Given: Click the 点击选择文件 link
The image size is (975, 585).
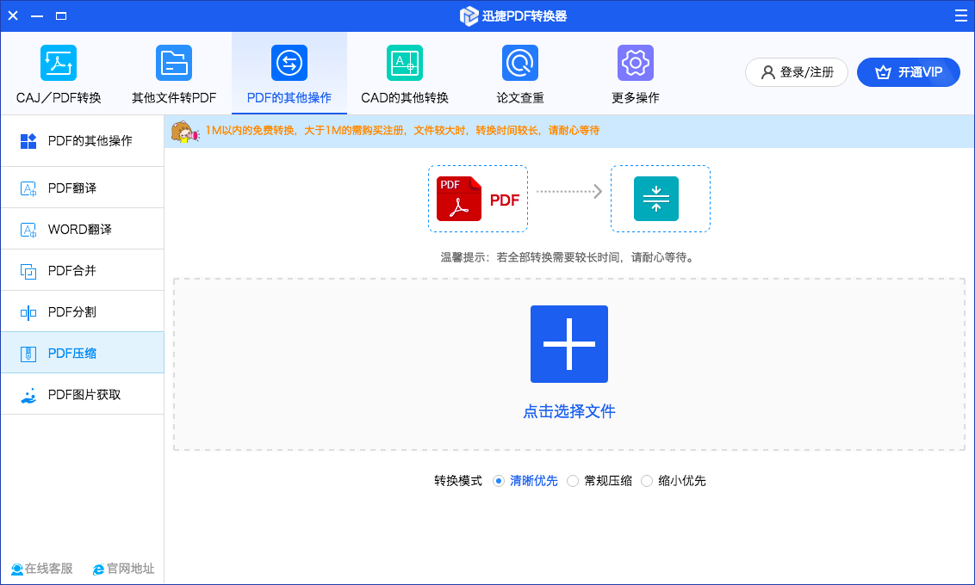Looking at the screenshot, I should point(569,411).
